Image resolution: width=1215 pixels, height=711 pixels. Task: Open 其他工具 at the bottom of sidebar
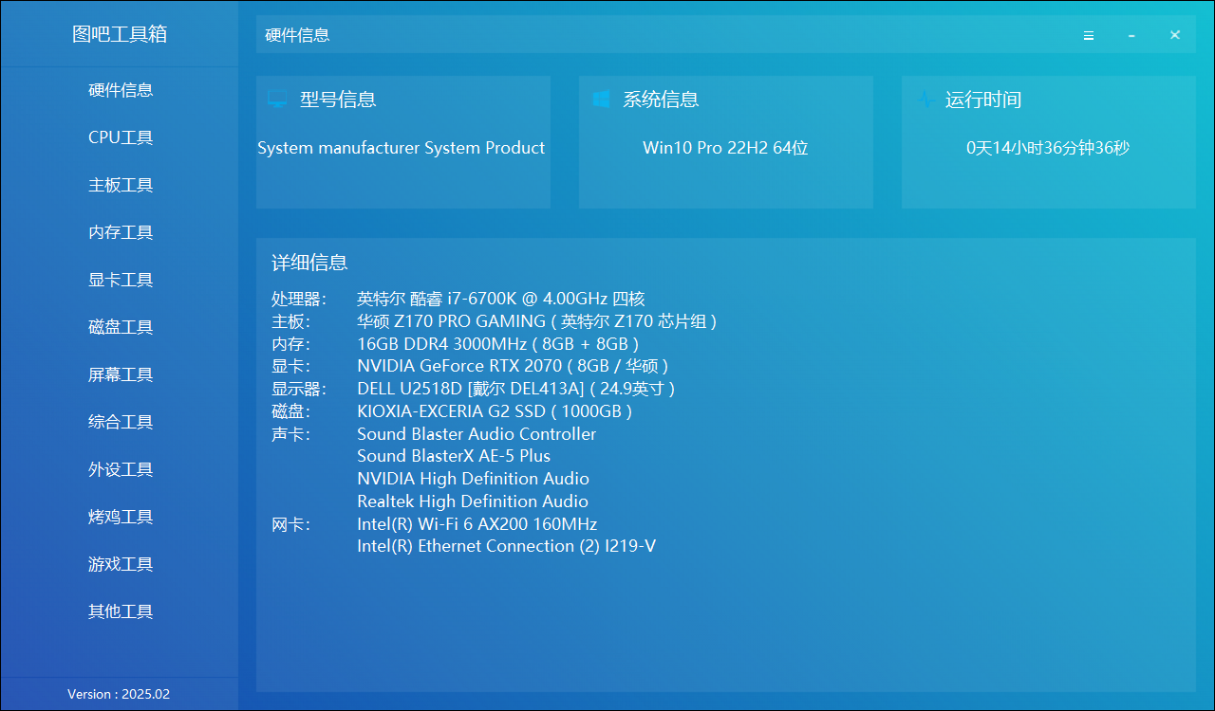[x=120, y=611]
